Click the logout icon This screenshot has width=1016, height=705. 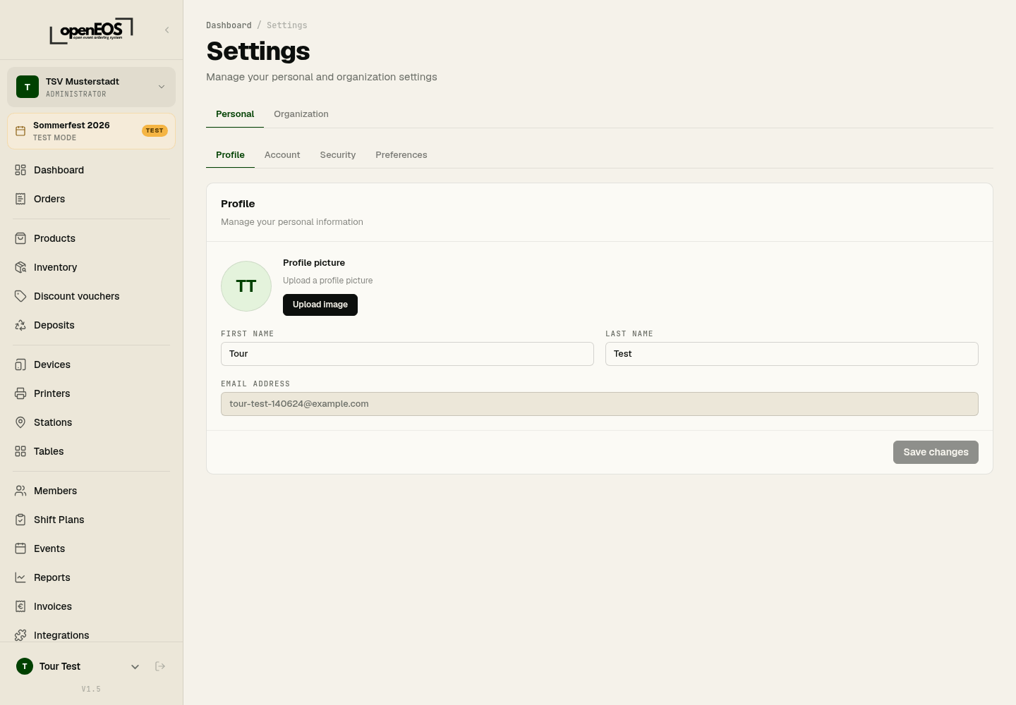160,666
